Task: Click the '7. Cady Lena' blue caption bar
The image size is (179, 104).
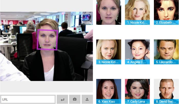Action: coord(137,101)
